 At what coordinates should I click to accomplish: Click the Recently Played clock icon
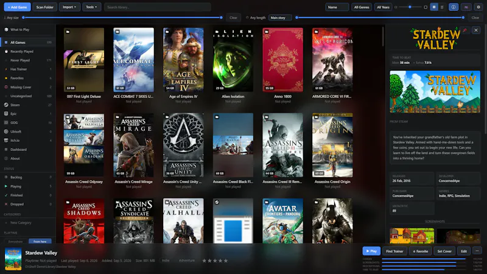tap(6, 52)
